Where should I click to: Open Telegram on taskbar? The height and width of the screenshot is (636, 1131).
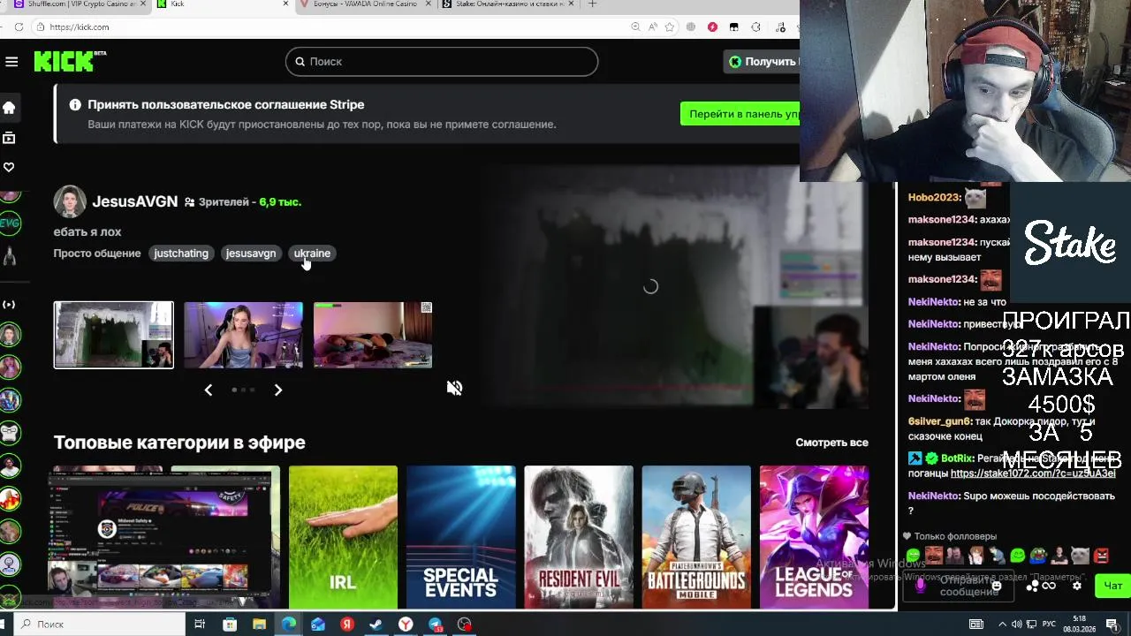tap(435, 625)
